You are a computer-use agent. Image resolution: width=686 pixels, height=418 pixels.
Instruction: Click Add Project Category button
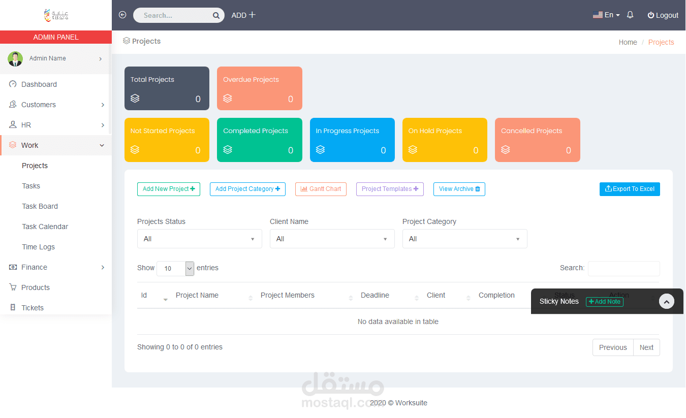247,189
